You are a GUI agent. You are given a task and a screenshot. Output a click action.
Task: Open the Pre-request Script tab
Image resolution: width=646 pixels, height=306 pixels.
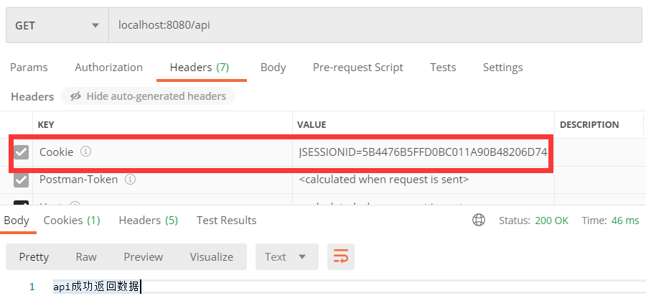358,68
